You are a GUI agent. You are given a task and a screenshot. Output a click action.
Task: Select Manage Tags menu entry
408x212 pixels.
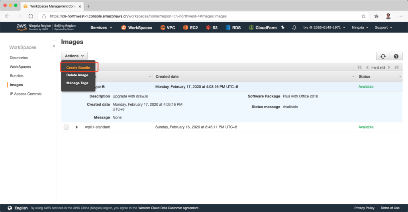[77, 83]
